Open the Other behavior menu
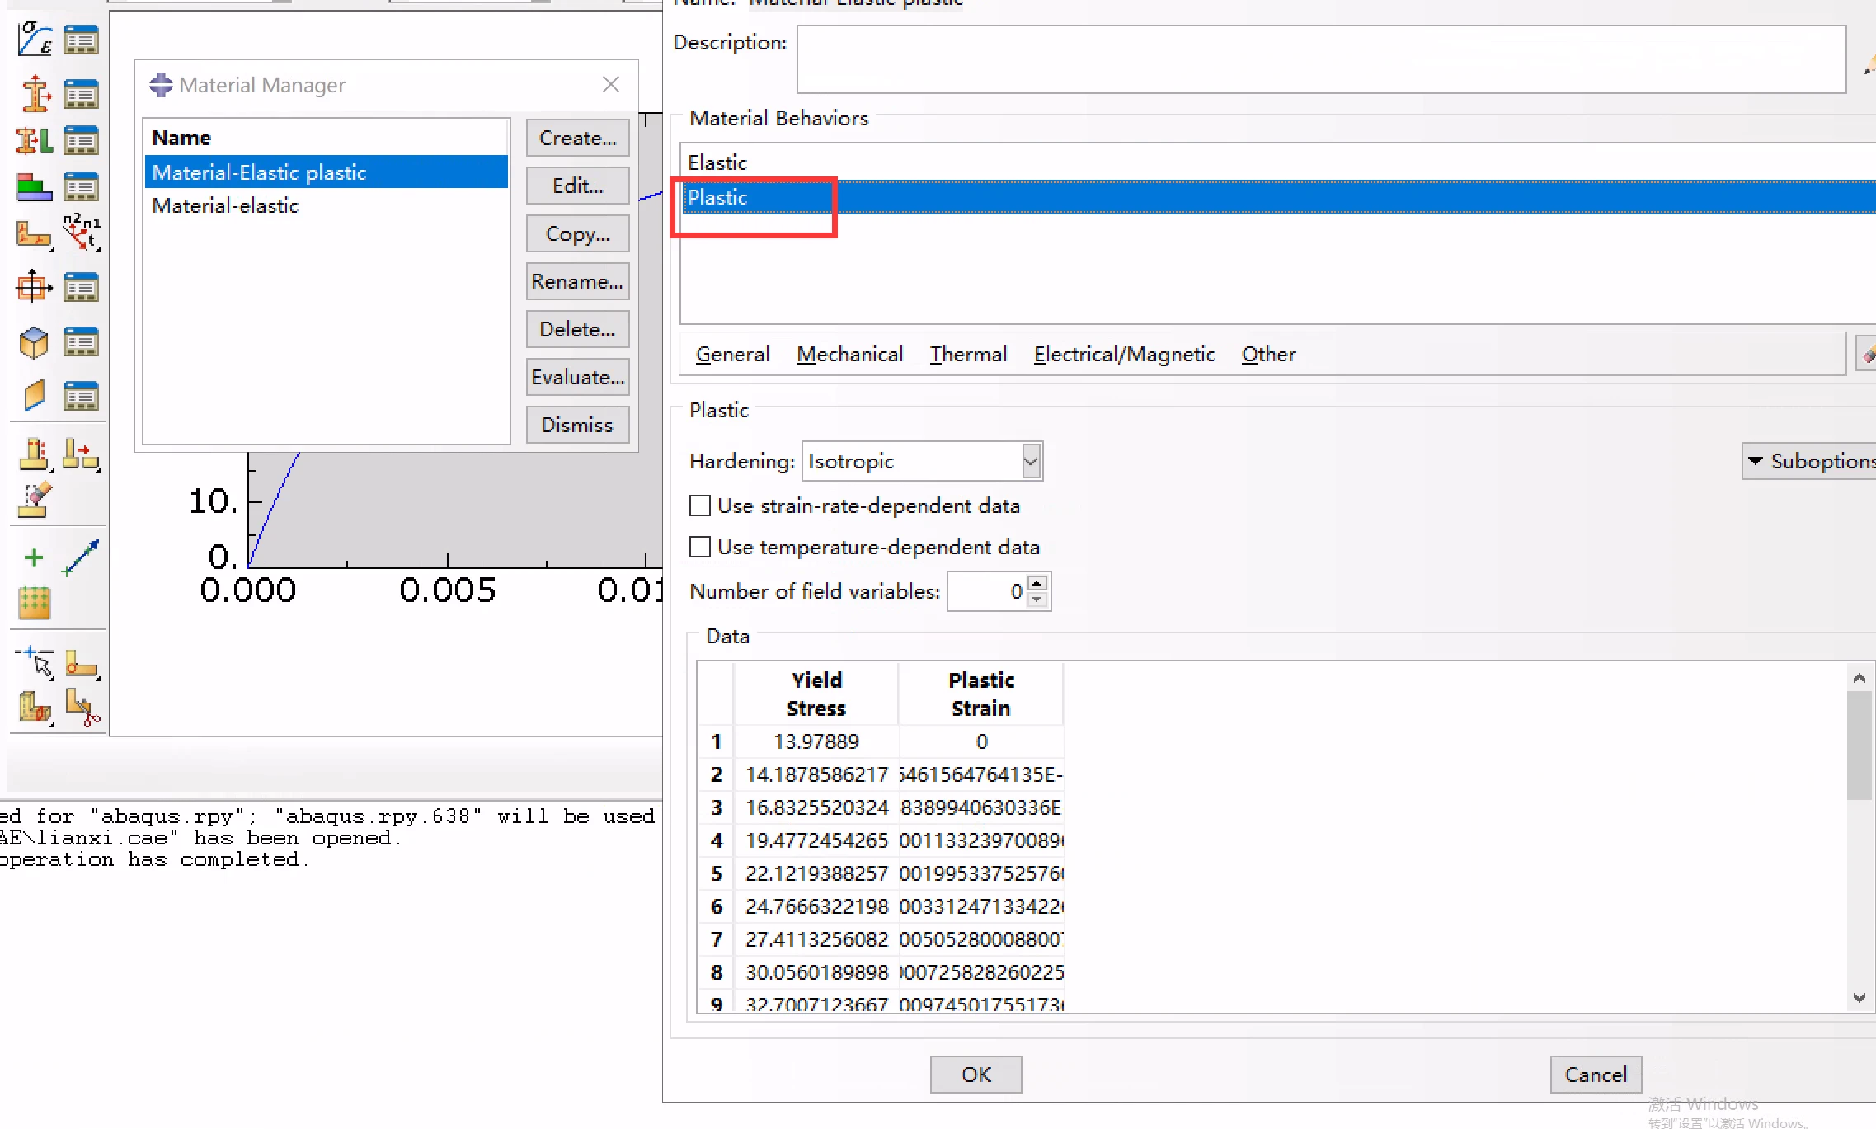This screenshot has width=1876, height=1129. tap(1268, 354)
